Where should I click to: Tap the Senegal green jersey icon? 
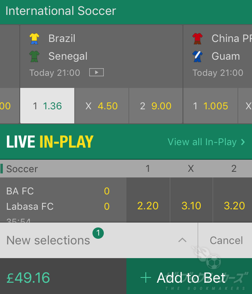coord(34,56)
